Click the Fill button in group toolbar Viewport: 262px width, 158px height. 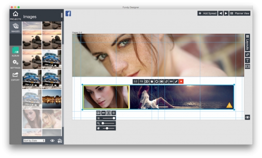[x=141, y=81]
